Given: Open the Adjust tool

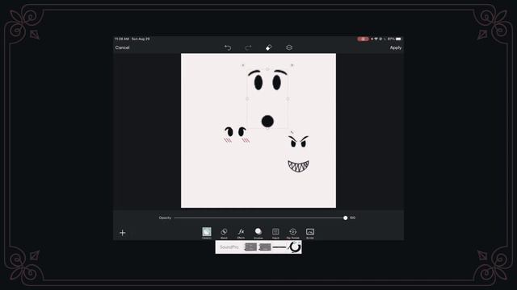Looking at the screenshot, I should pyautogui.click(x=275, y=233).
